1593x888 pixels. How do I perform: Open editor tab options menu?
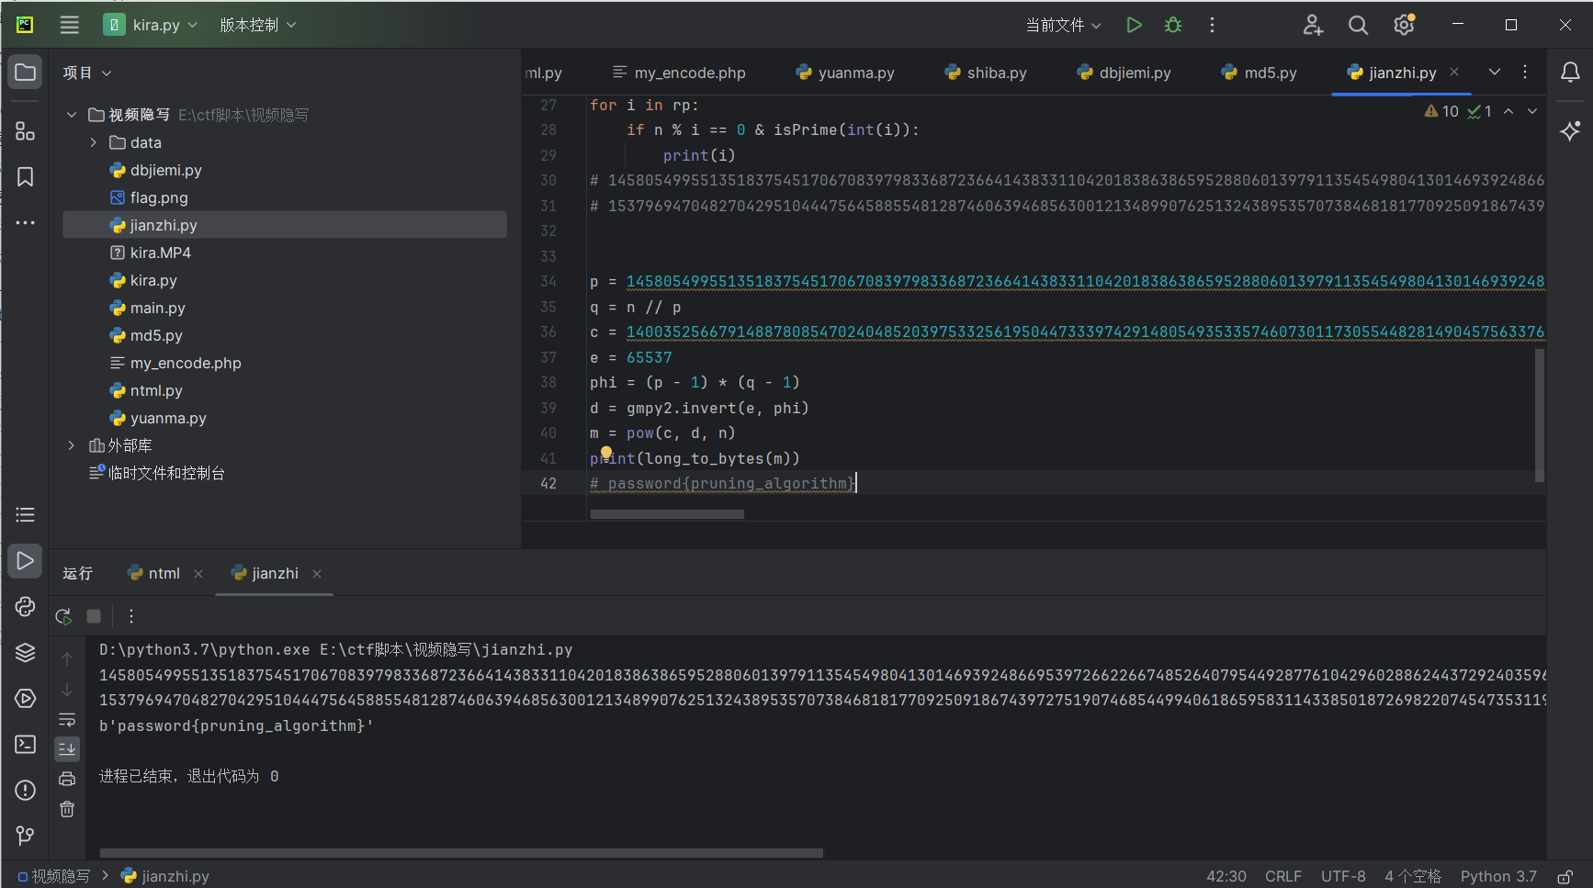tap(1525, 72)
